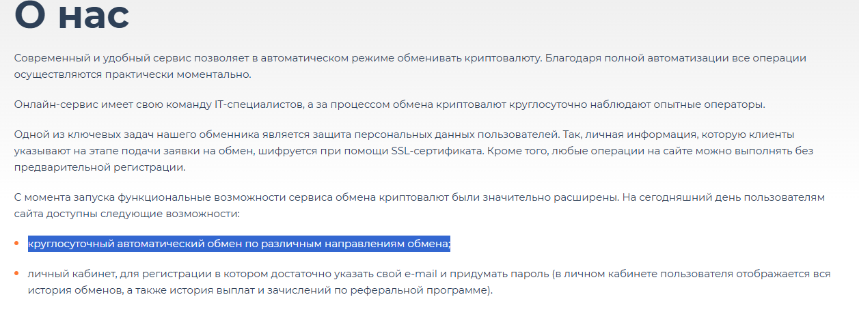The width and height of the screenshot is (859, 310).
Task: Click the word "e-mail" in the last bullet
Action: tap(420, 274)
